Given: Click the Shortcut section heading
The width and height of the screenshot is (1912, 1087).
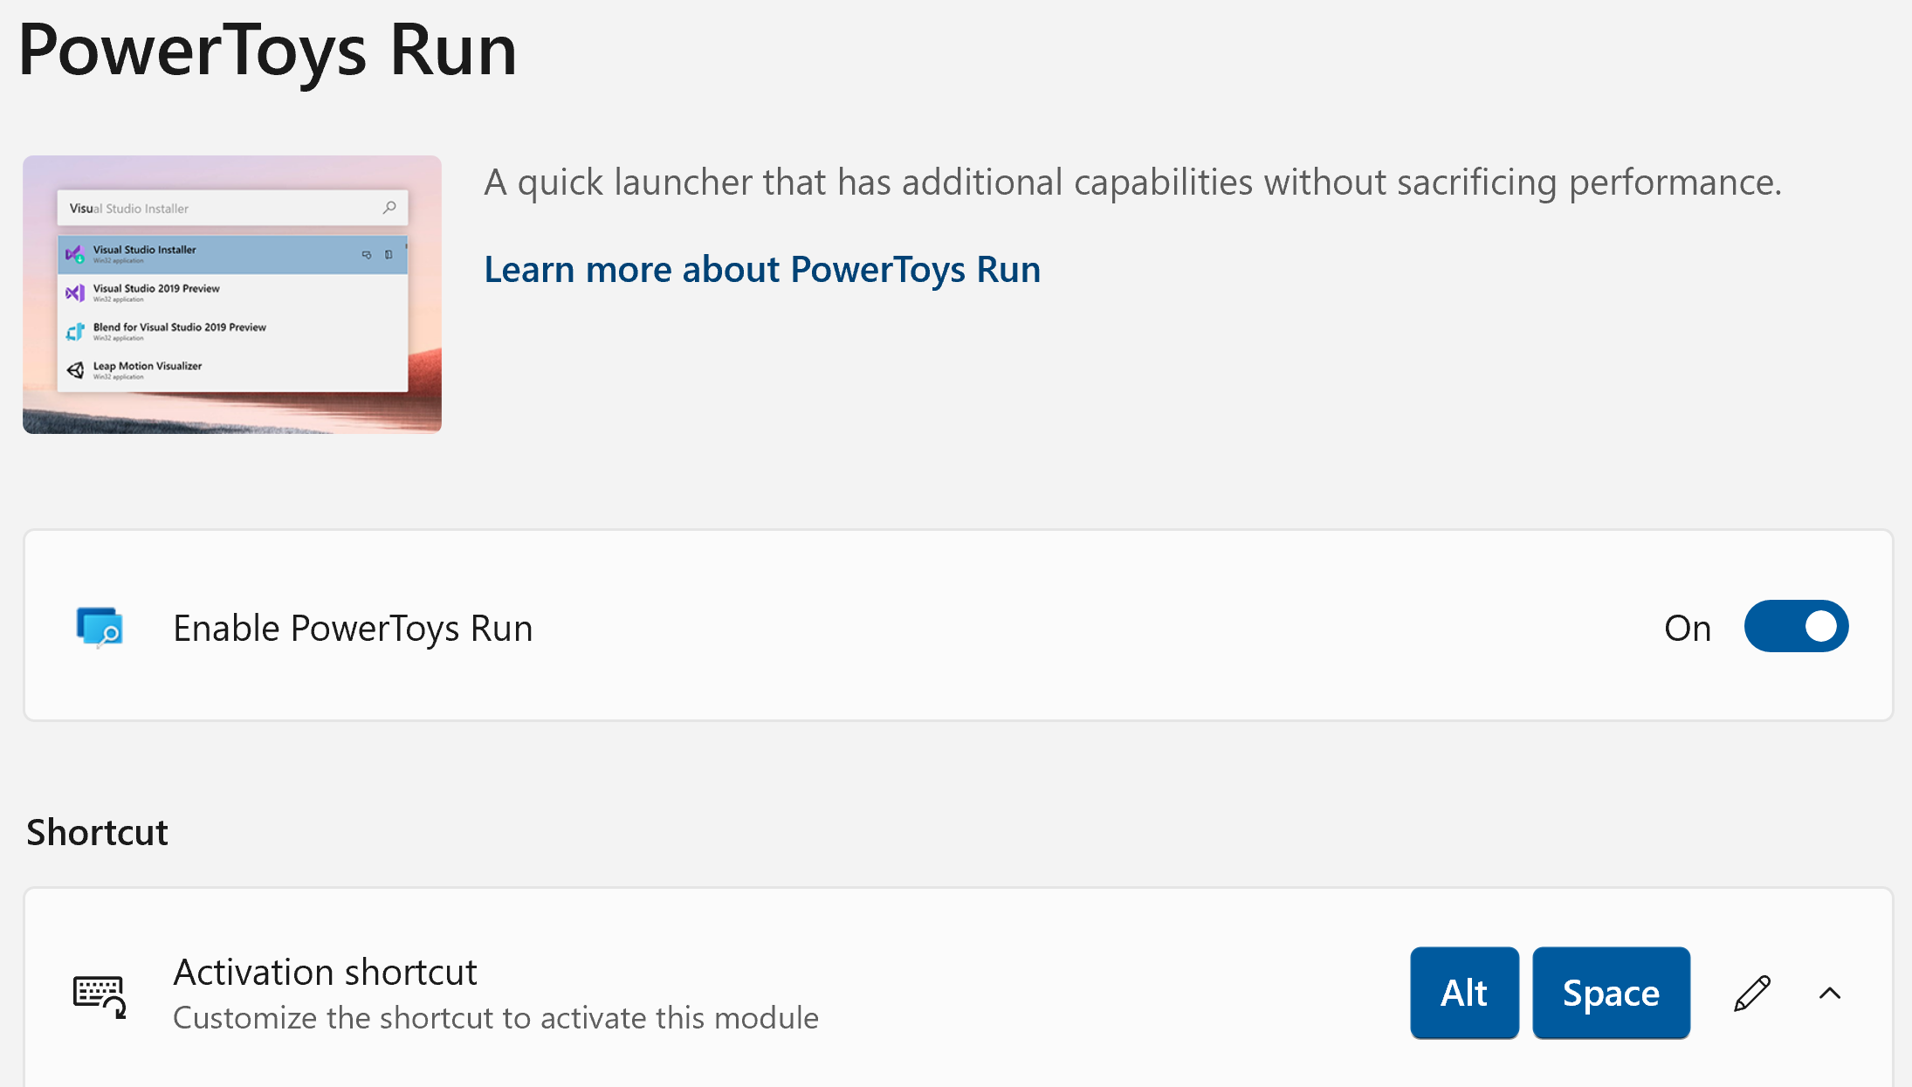Looking at the screenshot, I should coord(97,832).
